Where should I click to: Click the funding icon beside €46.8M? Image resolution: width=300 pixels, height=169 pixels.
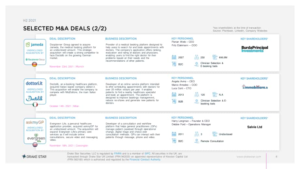tap(215, 57)
